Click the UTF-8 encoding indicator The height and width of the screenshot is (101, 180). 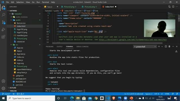[157, 94]
